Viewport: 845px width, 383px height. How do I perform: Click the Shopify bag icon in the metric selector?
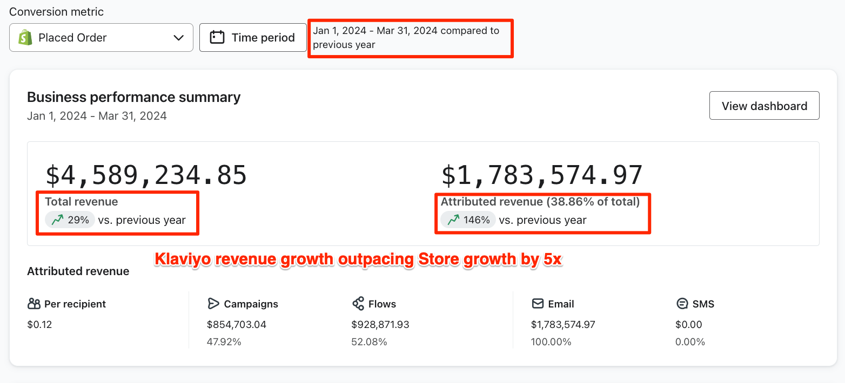tap(25, 37)
